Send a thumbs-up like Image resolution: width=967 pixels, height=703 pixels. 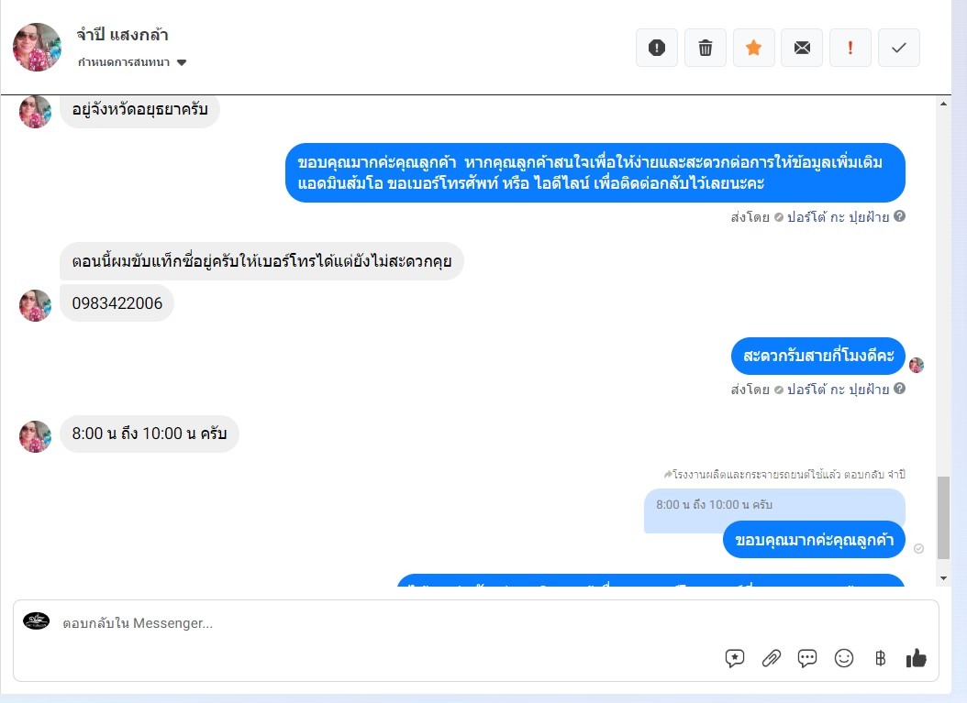(917, 658)
